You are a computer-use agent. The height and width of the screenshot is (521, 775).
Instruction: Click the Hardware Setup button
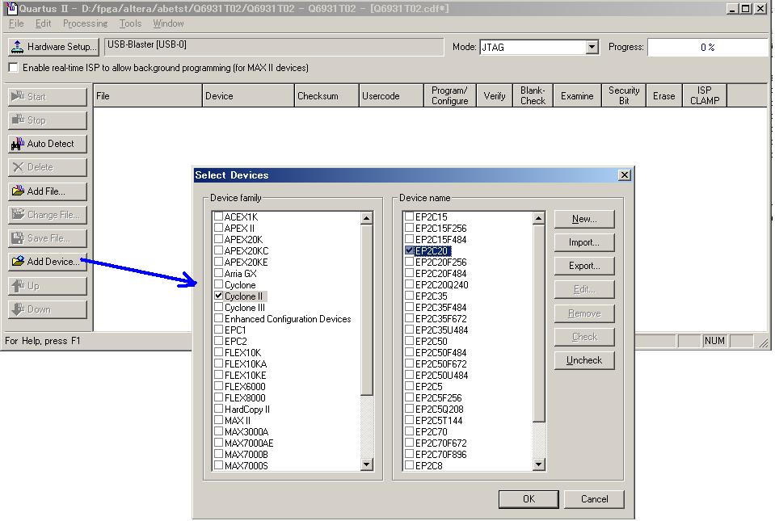53,47
